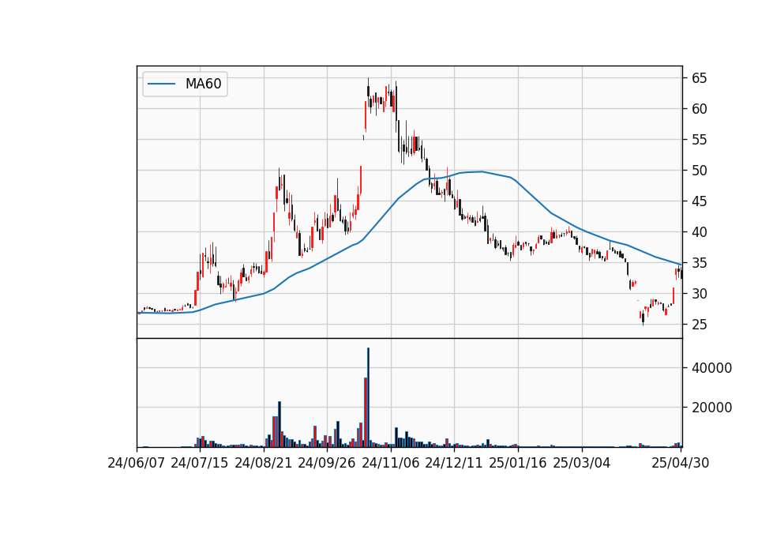Click the 25/01/16 date label
The height and width of the screenshot is (545, 758).
518,463
